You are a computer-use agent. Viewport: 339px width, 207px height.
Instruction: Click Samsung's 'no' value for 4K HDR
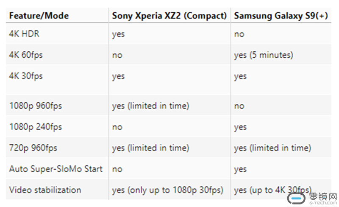coord(239,34)
